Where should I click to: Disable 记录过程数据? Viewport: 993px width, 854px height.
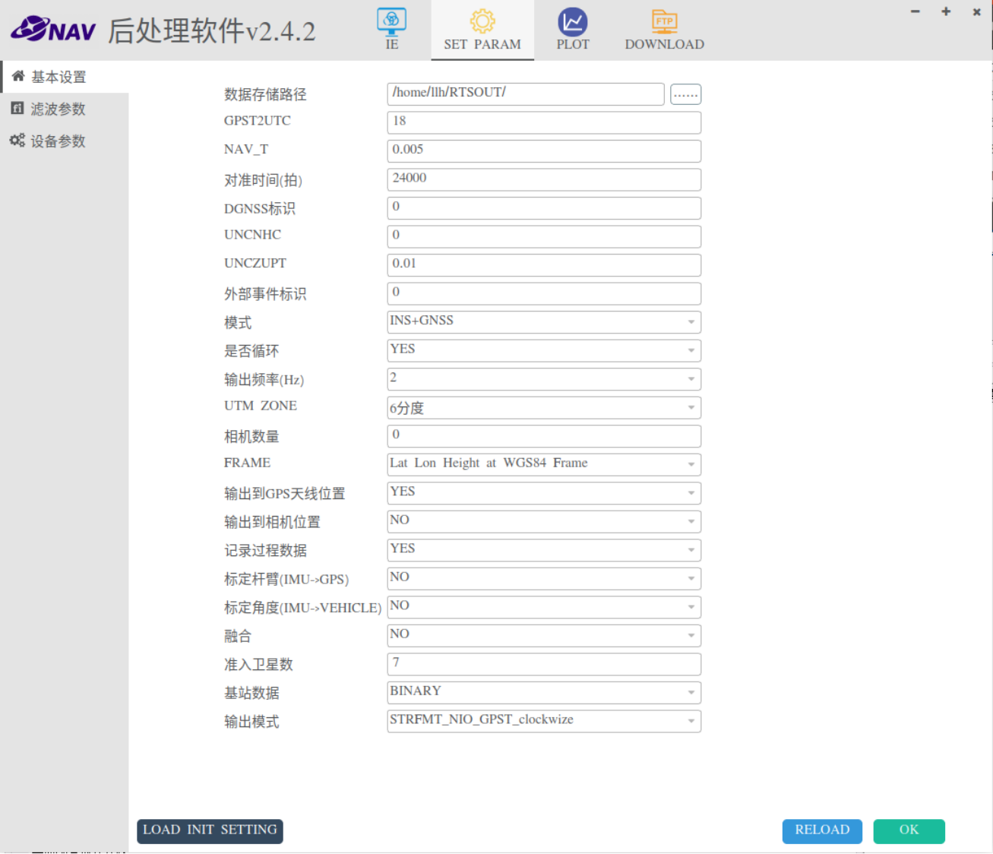click(542, 549)
